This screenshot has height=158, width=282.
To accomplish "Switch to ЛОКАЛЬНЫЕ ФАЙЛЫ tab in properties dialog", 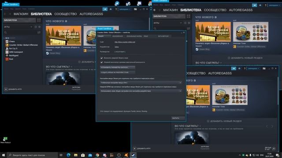I will 134,36.
